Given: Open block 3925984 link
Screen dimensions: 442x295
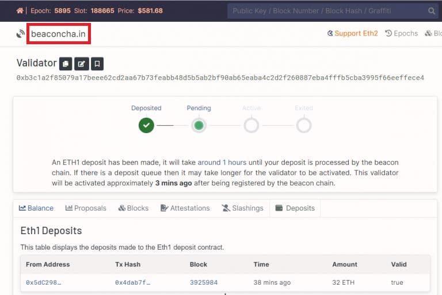Looking at the screenshot, I should [204, 282].
